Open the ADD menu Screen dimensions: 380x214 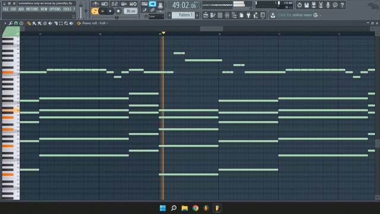pos(21,10)
